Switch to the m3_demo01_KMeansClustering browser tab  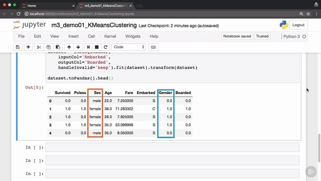pyautogui.click(x=105, y=6)
